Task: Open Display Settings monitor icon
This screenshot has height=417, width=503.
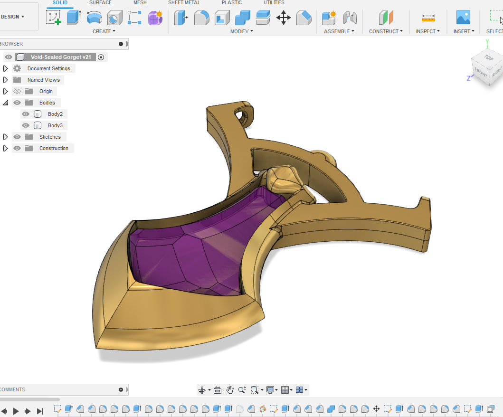Action: click(x=270, y=390)
